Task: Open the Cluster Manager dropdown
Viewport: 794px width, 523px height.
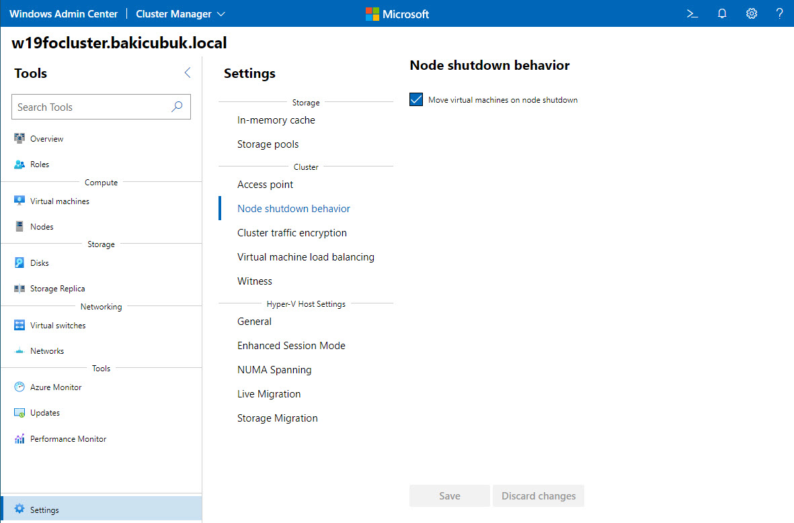Action: (180, 14)
